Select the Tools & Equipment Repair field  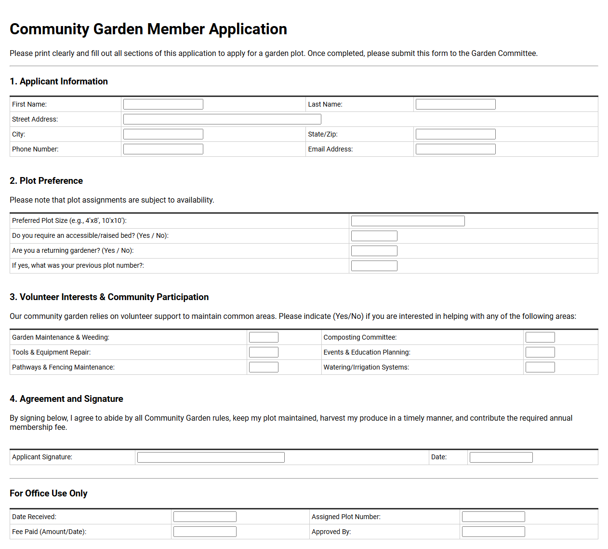pos(264,352)
